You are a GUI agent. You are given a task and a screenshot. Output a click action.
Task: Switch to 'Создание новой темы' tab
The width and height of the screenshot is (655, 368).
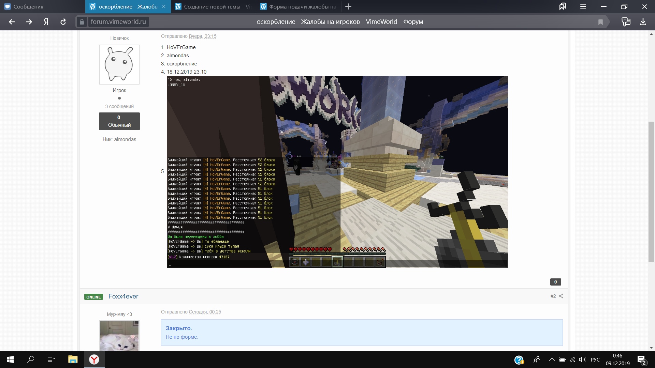(x=213, y=6)
